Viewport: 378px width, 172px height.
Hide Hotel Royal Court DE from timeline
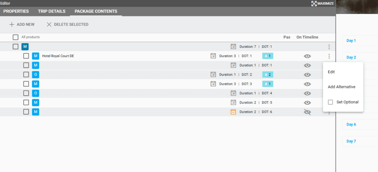pos(307,56)
